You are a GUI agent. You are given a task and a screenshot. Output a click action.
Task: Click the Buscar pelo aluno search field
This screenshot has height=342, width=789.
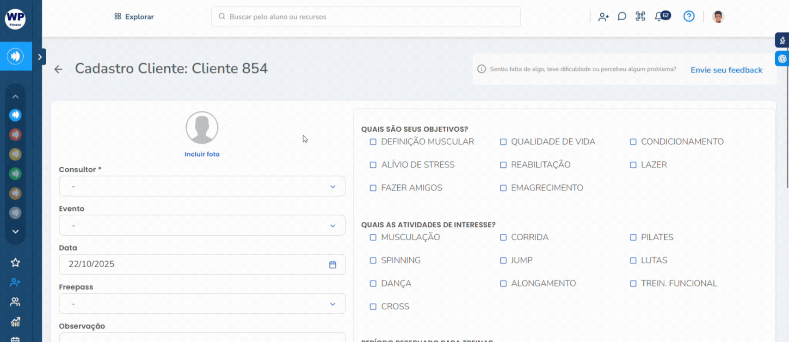click(365, 17)
